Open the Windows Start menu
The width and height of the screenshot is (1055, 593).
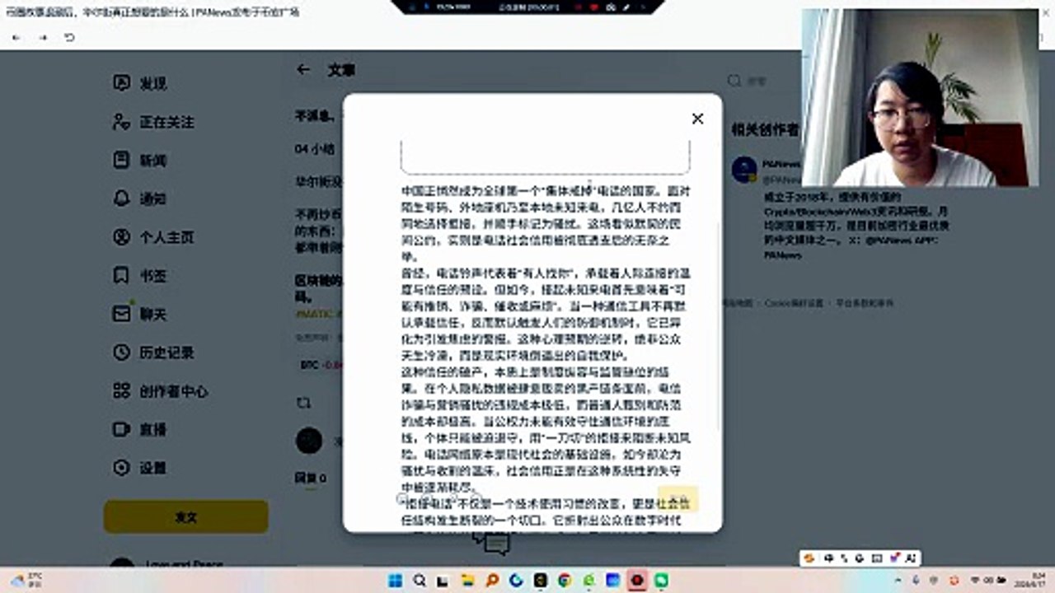(396, 581)
